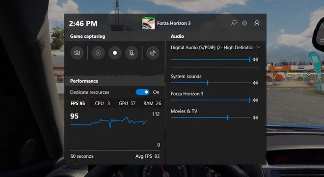Expand the Digital Audio output device dropdown

tap(258, 47)
